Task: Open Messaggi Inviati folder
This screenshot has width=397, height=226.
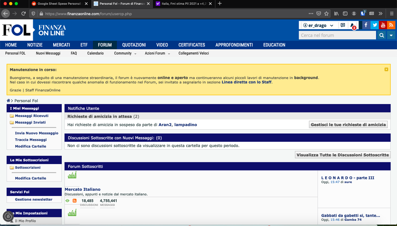Action: [x=30, y=122]
